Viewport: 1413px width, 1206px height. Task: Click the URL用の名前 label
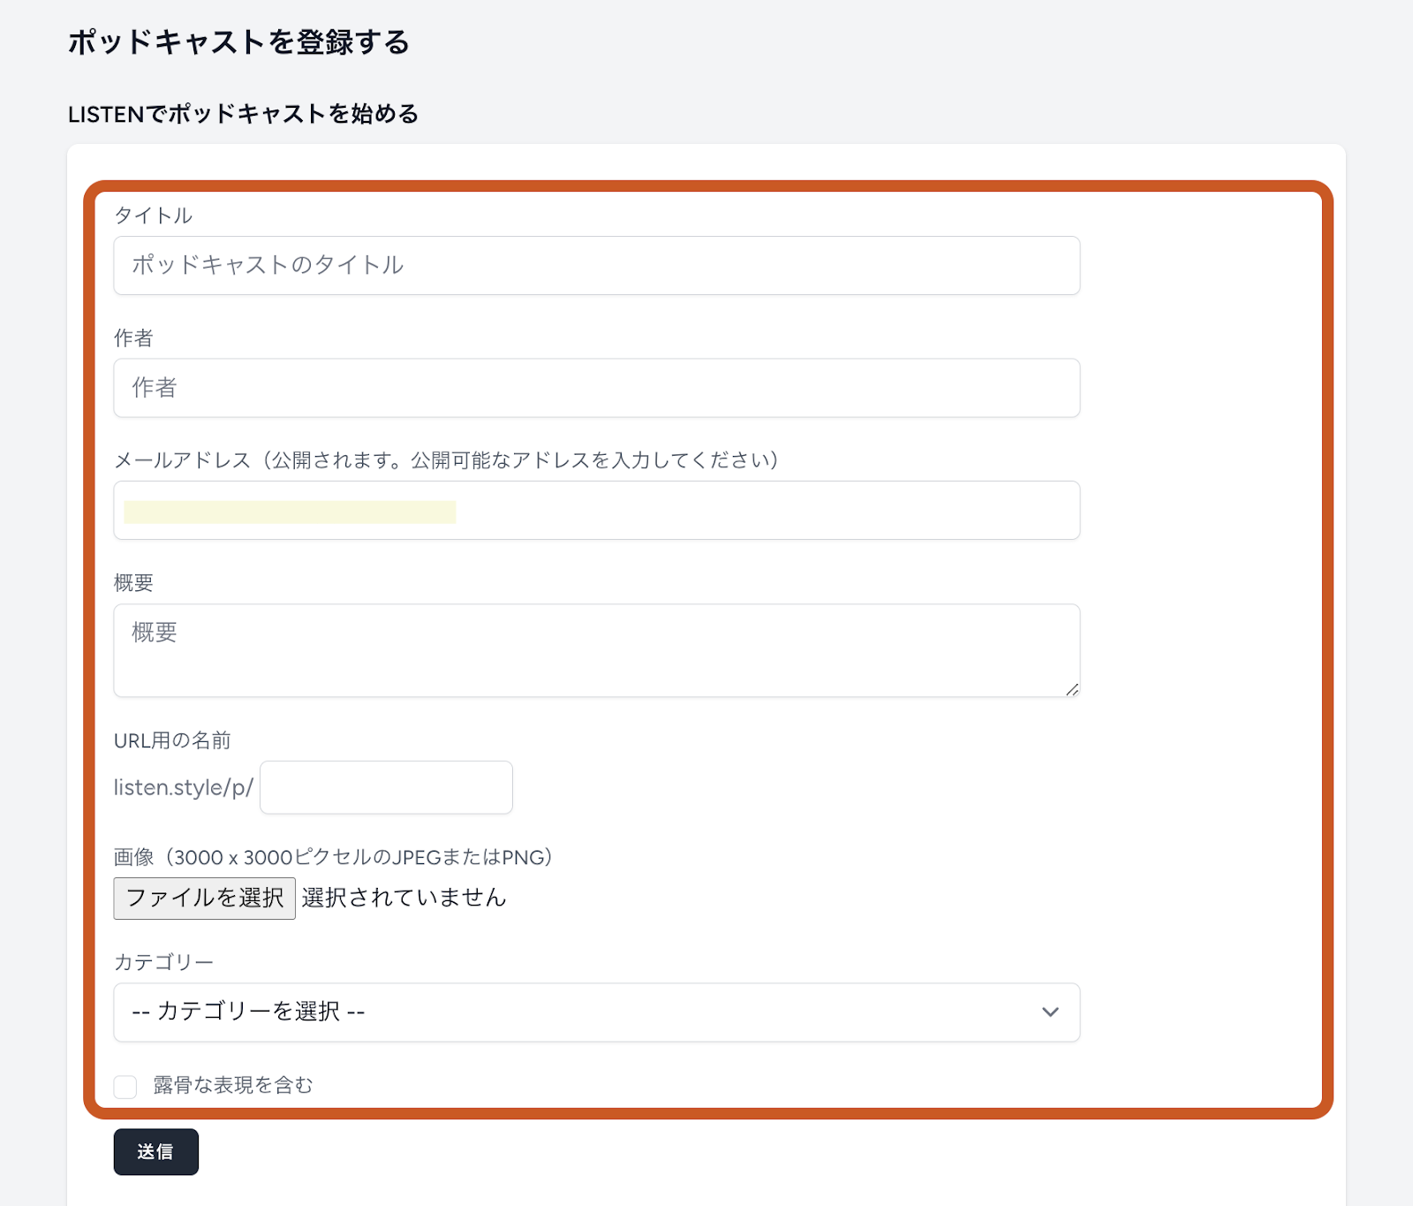point(172,740)
